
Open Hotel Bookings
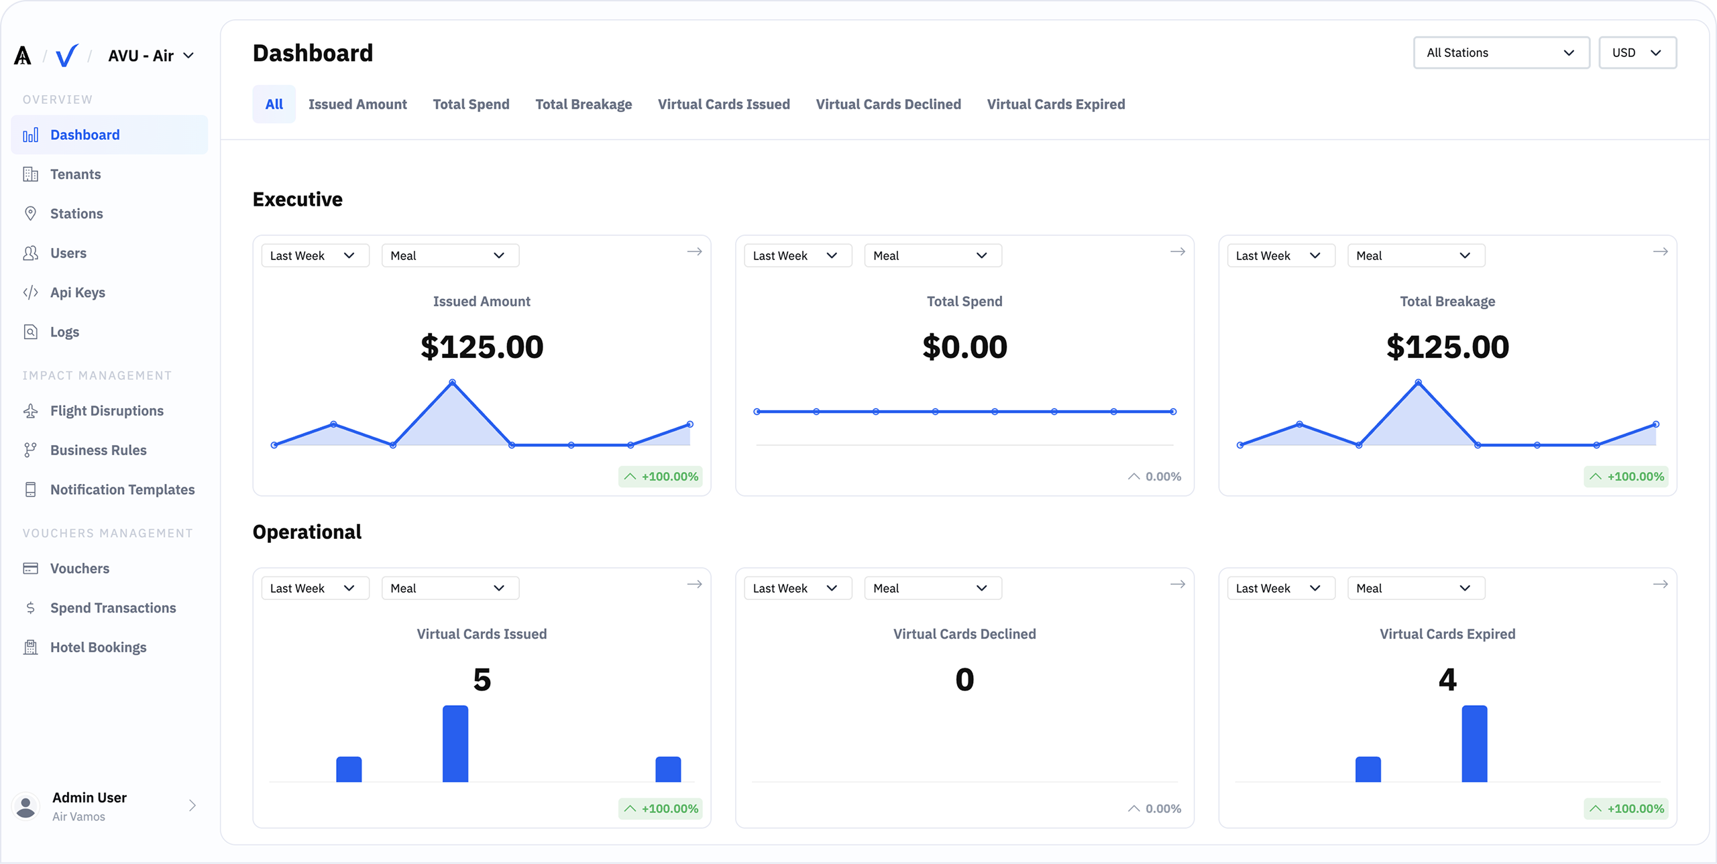[x=98, y=647]
